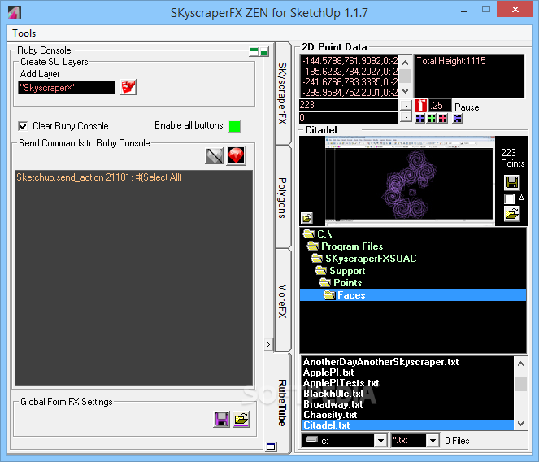
Task: Click the greyed-out crossed gem icon
Action: click(x=214, y=156)
